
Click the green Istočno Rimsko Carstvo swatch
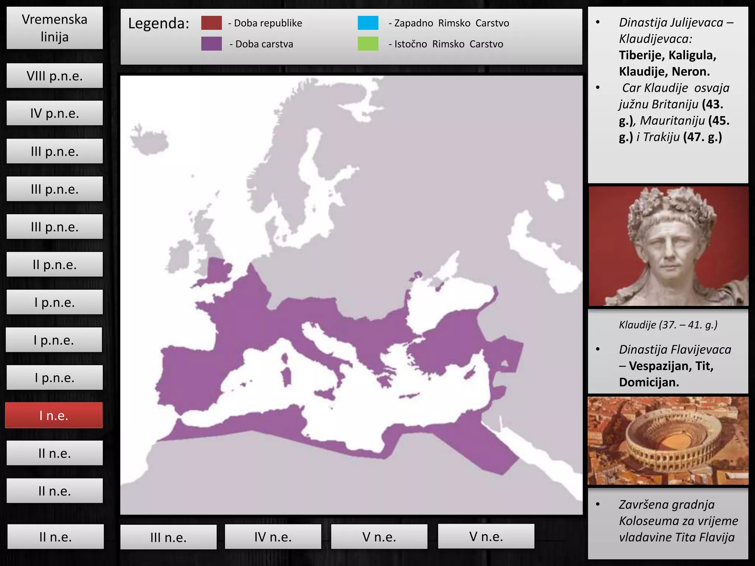(x=368, y=44)
